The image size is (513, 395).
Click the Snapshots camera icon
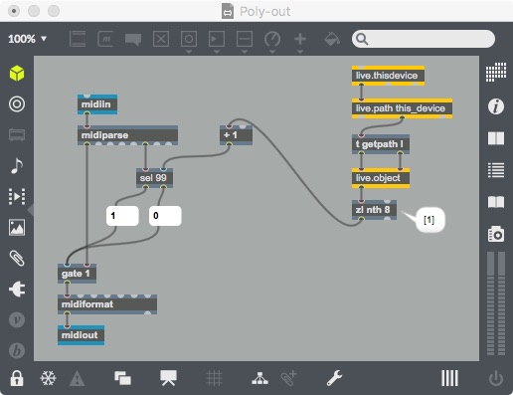coord(496,234)
